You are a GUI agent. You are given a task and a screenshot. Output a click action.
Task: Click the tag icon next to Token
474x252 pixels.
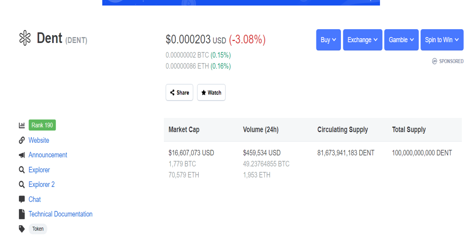[22, 229]
